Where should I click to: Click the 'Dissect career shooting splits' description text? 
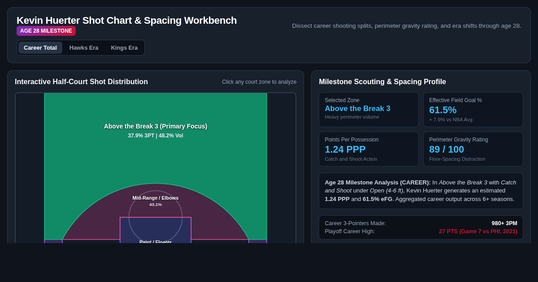click(407, 26)
